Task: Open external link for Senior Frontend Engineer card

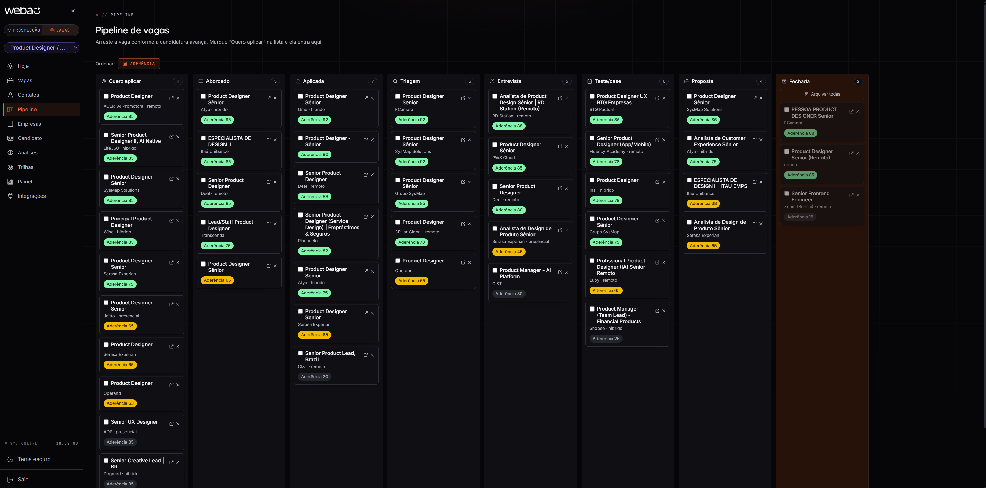Action: point(852,195)
